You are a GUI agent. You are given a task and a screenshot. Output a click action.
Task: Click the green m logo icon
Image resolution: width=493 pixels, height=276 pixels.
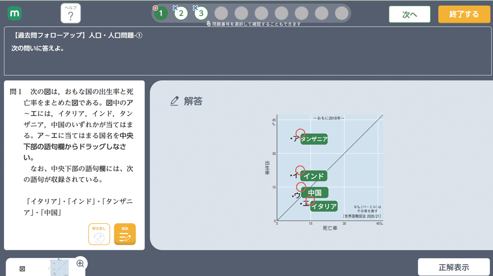pos(14,13)
